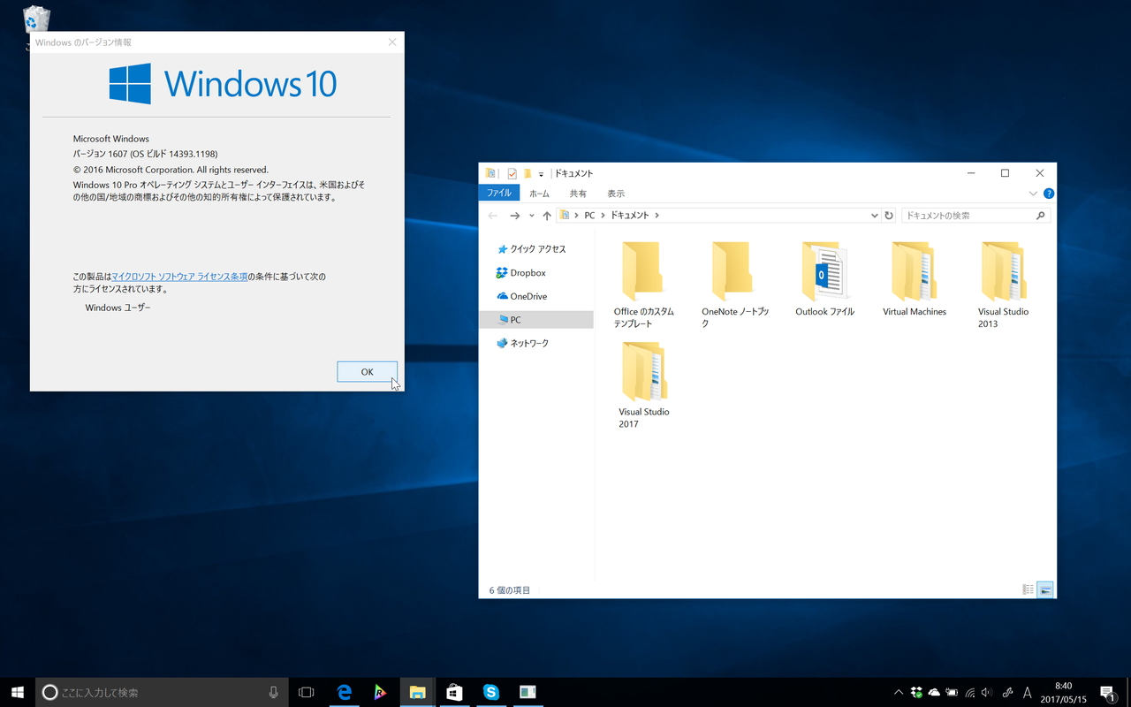The width and height of the screenshot is (1131, 707).
Task: Switch to the 表示 ribbon tab
Action: click(x=615, y=194)
